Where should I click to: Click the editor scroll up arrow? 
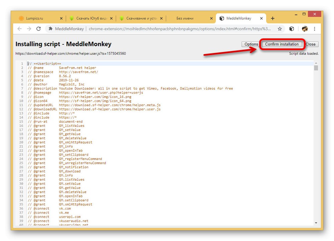point(316,63)
